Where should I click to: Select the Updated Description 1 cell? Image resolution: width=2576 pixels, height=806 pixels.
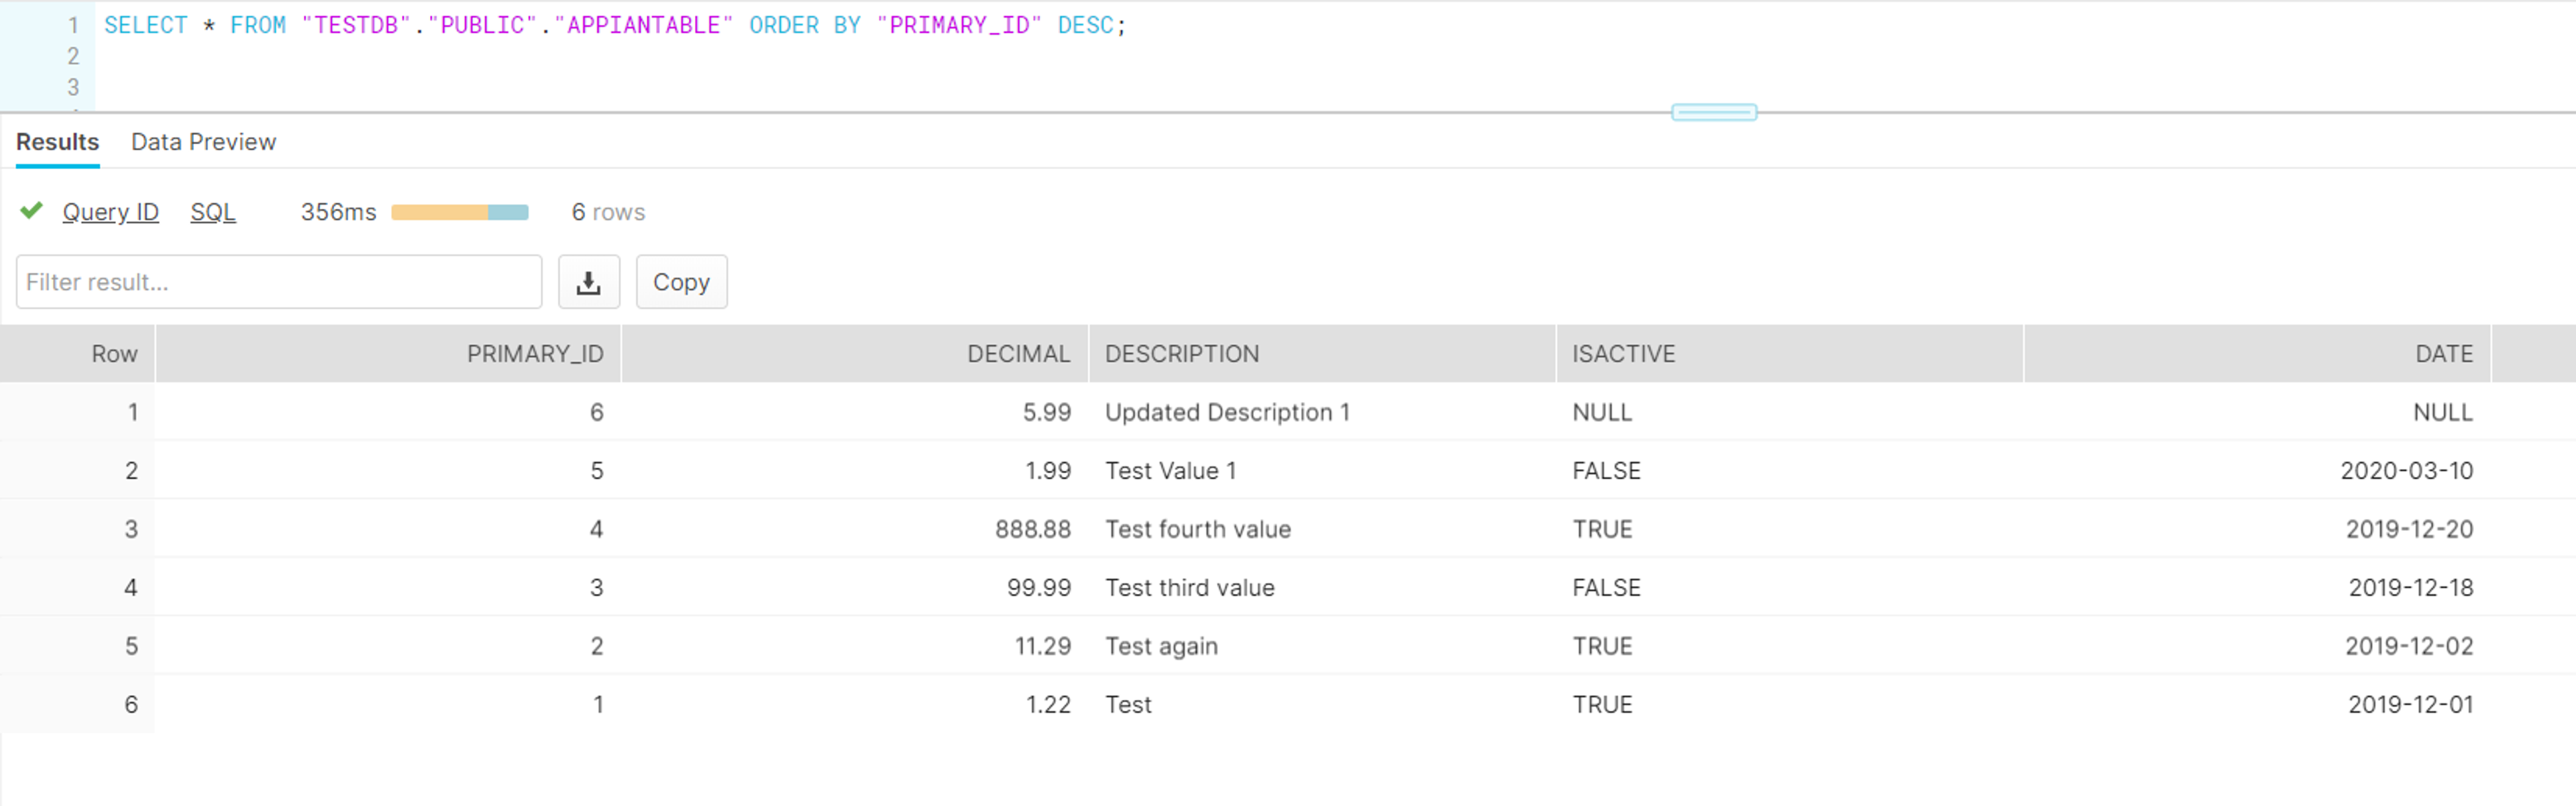tap(1322, 412)
